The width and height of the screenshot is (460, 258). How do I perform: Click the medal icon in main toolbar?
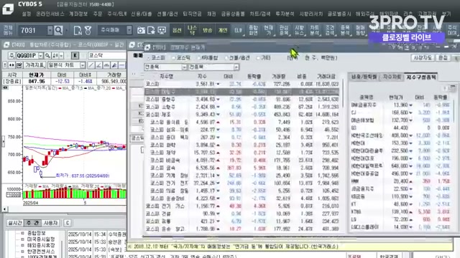point(88,30)
